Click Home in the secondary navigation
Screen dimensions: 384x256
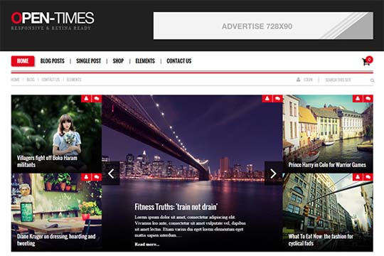[15, 80]
